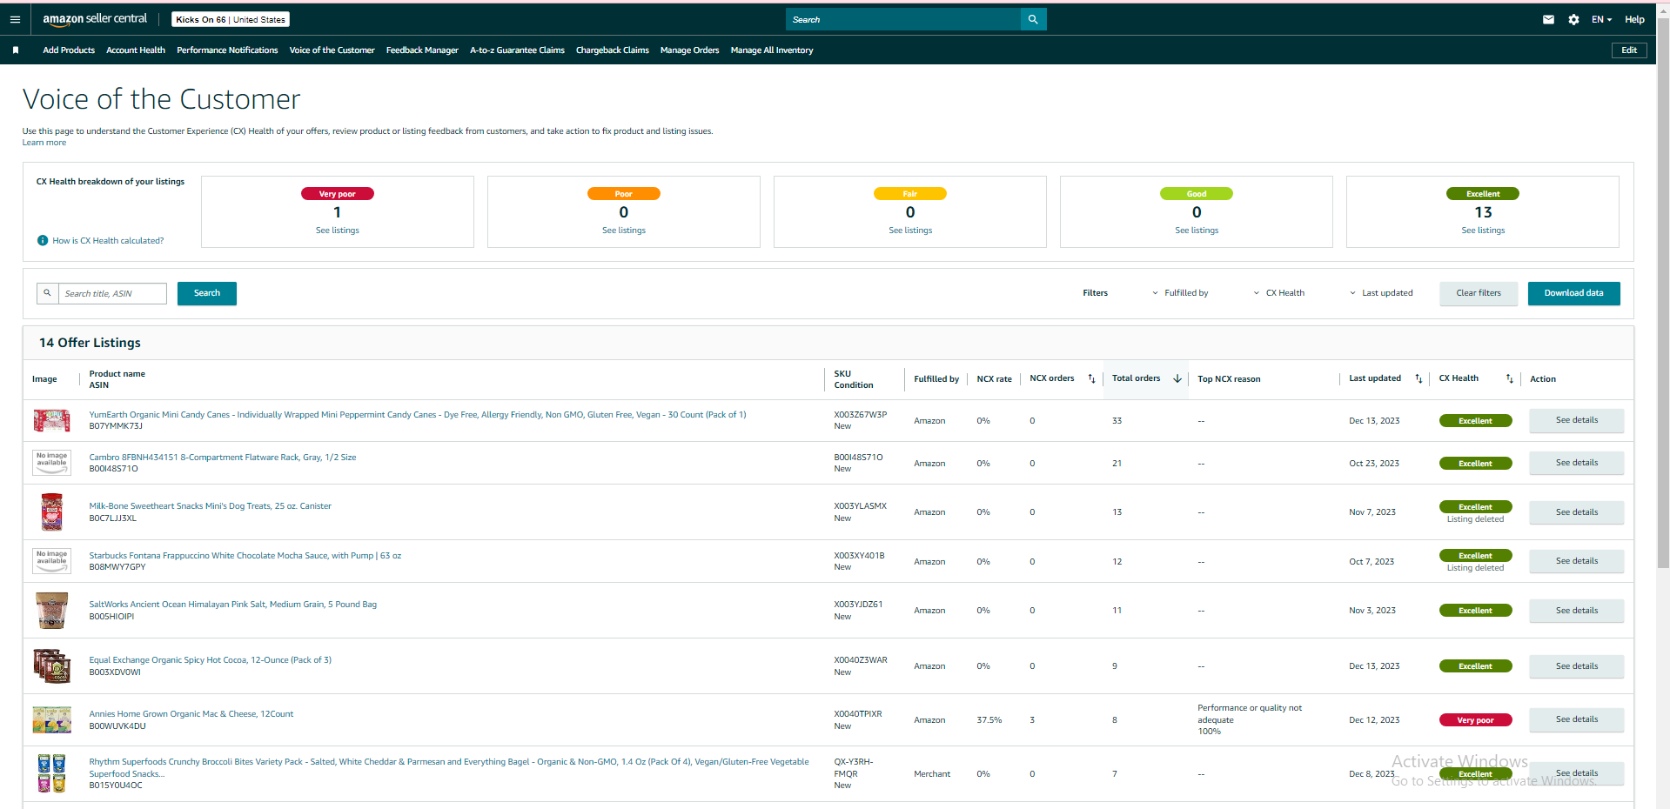Expand the Fulfilled by filter
Screen dimensions: 1670x809
coord(1180,293)
